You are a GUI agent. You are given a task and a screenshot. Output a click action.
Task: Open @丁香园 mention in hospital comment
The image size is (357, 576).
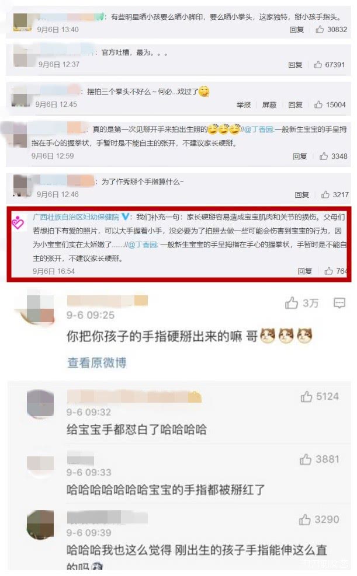143,245
